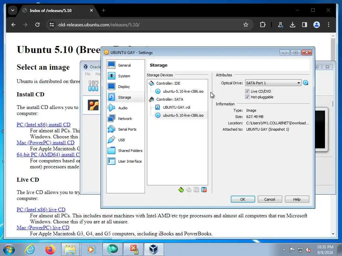This screenshot has height=256, width=342.
Task: Open VirtualBox cube icon in taskbar
Action: pos(153,249)
